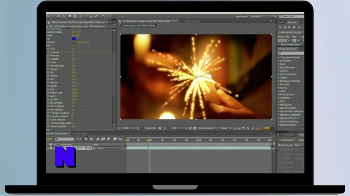Screen dimensions: 350x196
Task: Open the Full resolution dropdown
Action: [x=179, y=128]
